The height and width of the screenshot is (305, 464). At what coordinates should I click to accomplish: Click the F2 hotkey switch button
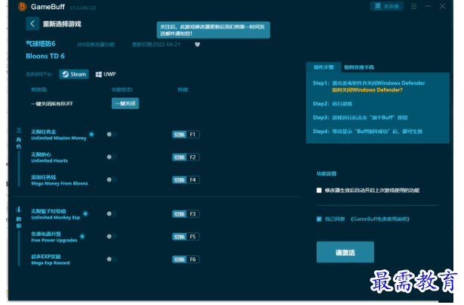[x=186, y=157]
